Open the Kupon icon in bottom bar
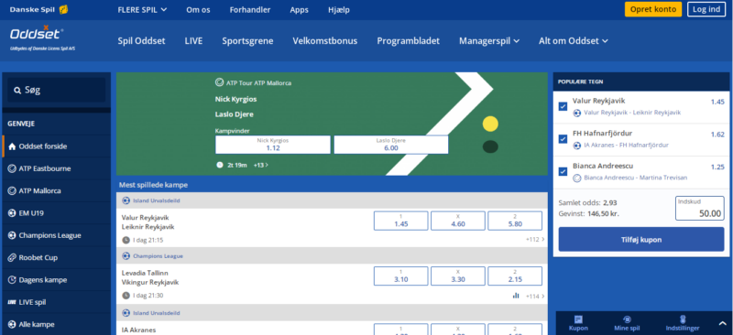The width and height of the screenshot is (733, 335). coord(578,319)
